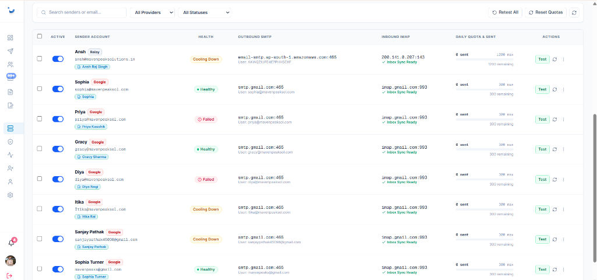Click the refresh icon in Gracy row
Image resolution: width=597 pixels, height=280 pixels.
coord(555,149)
